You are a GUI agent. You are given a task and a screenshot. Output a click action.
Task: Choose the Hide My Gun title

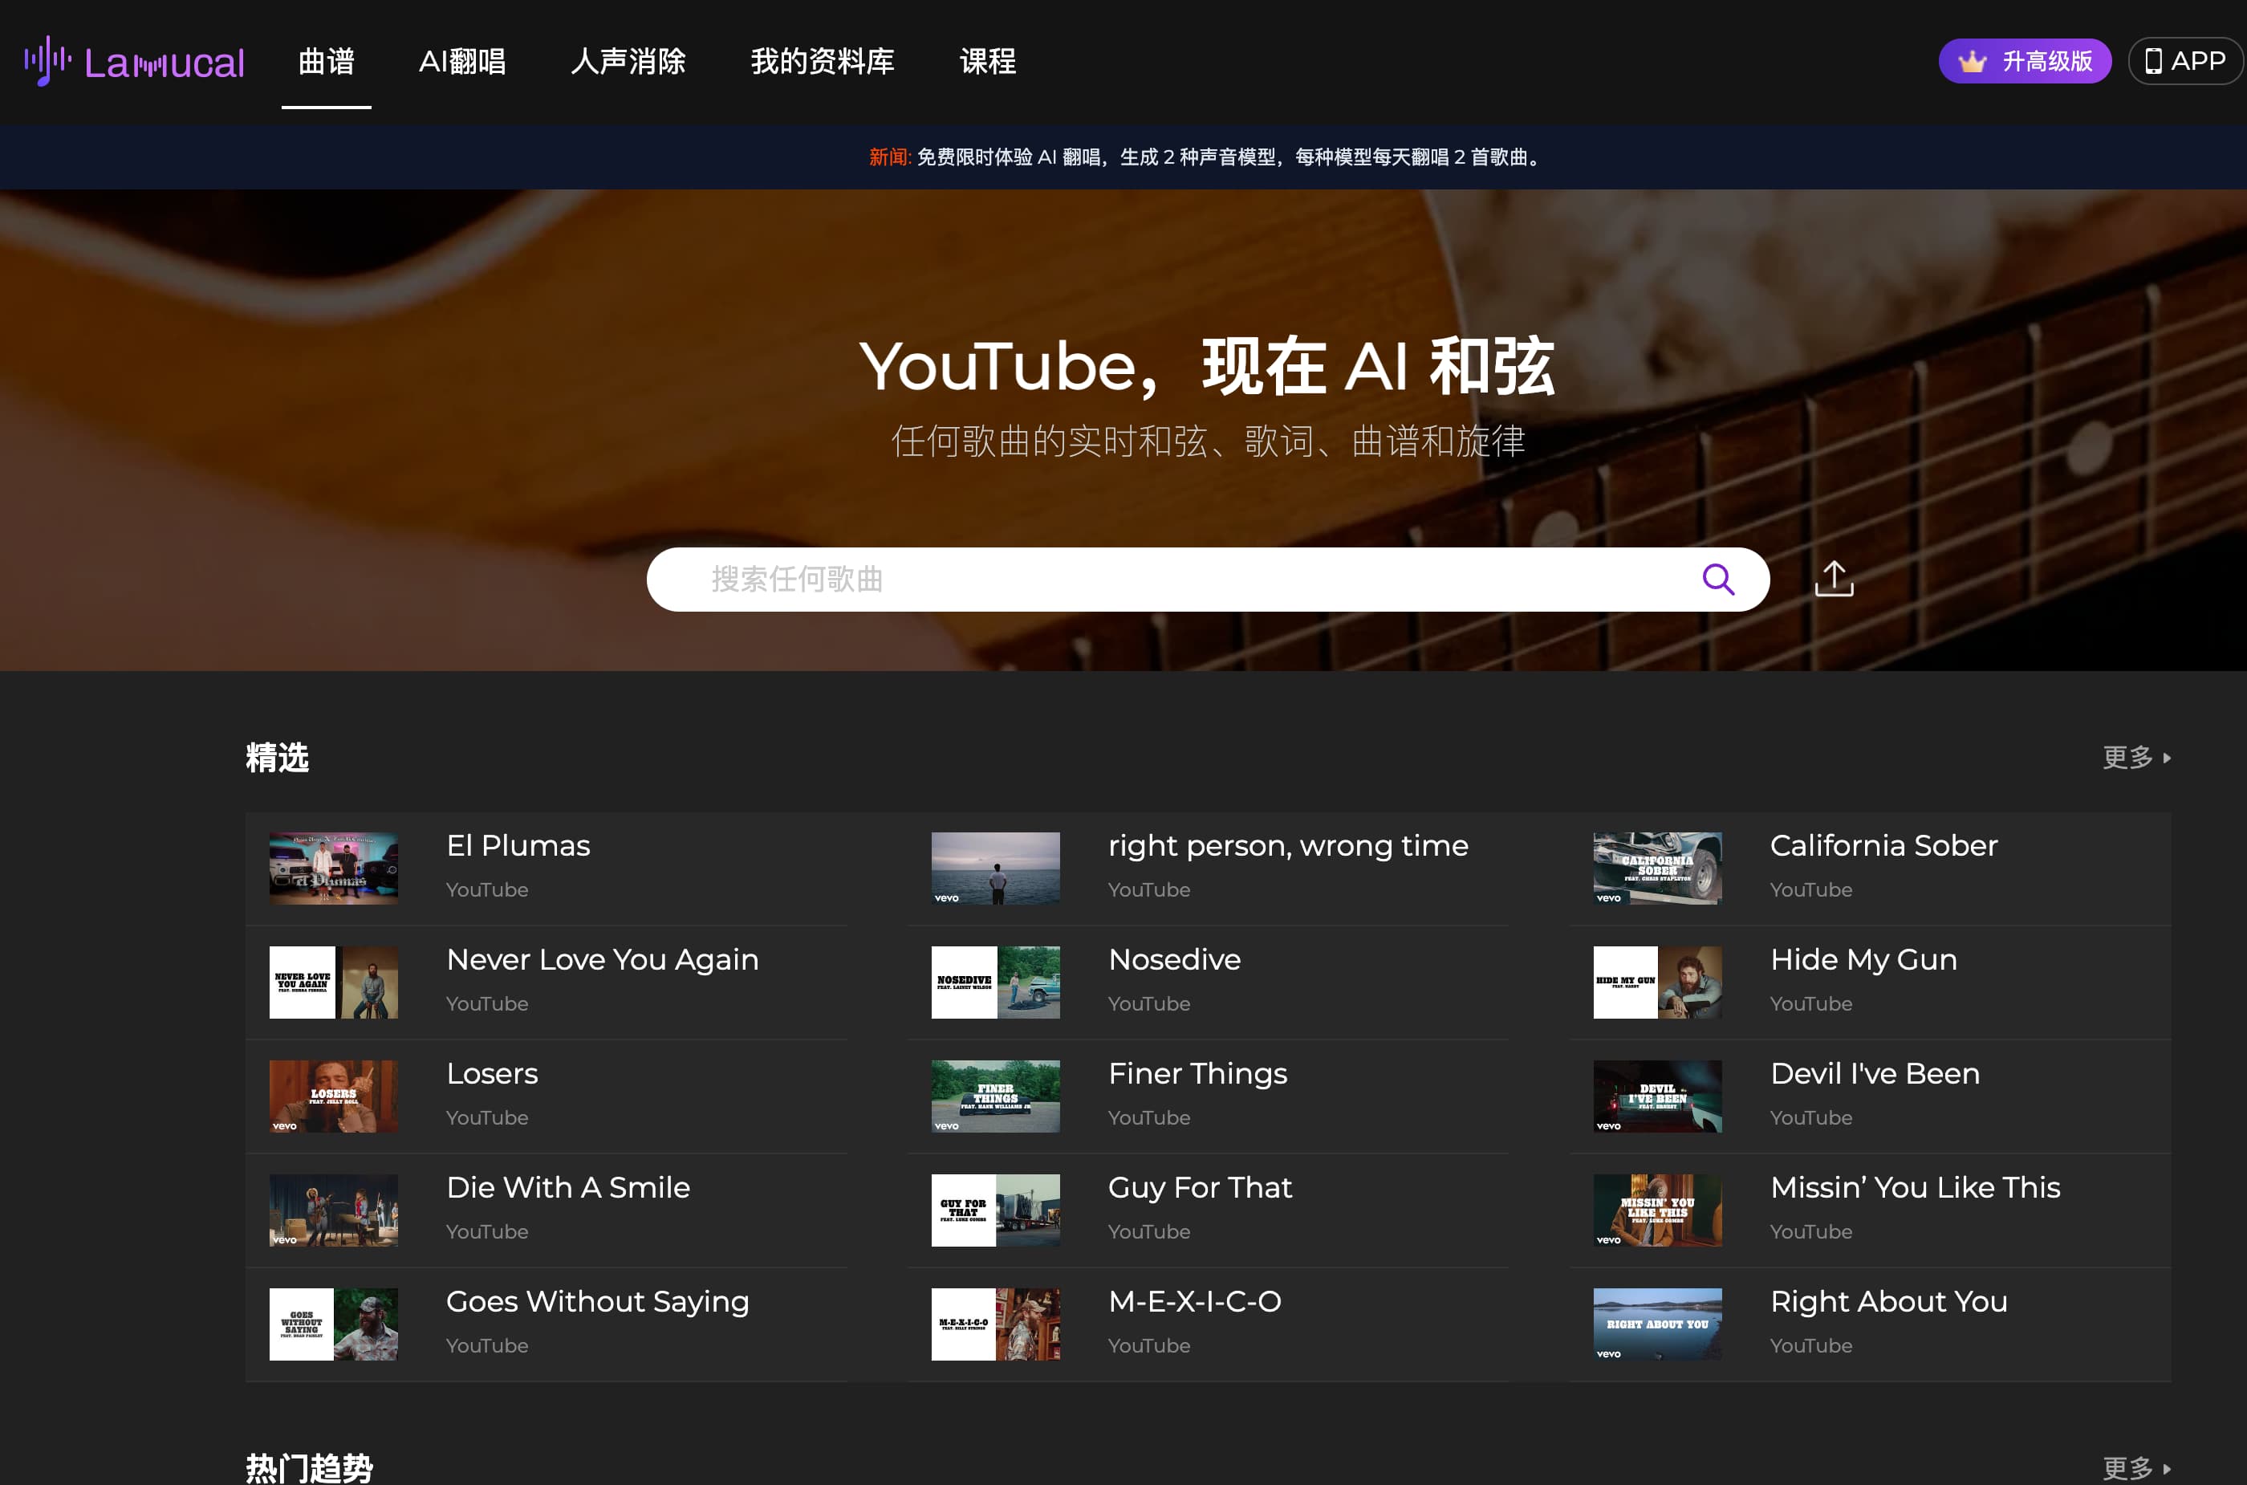coord(1863,959)
